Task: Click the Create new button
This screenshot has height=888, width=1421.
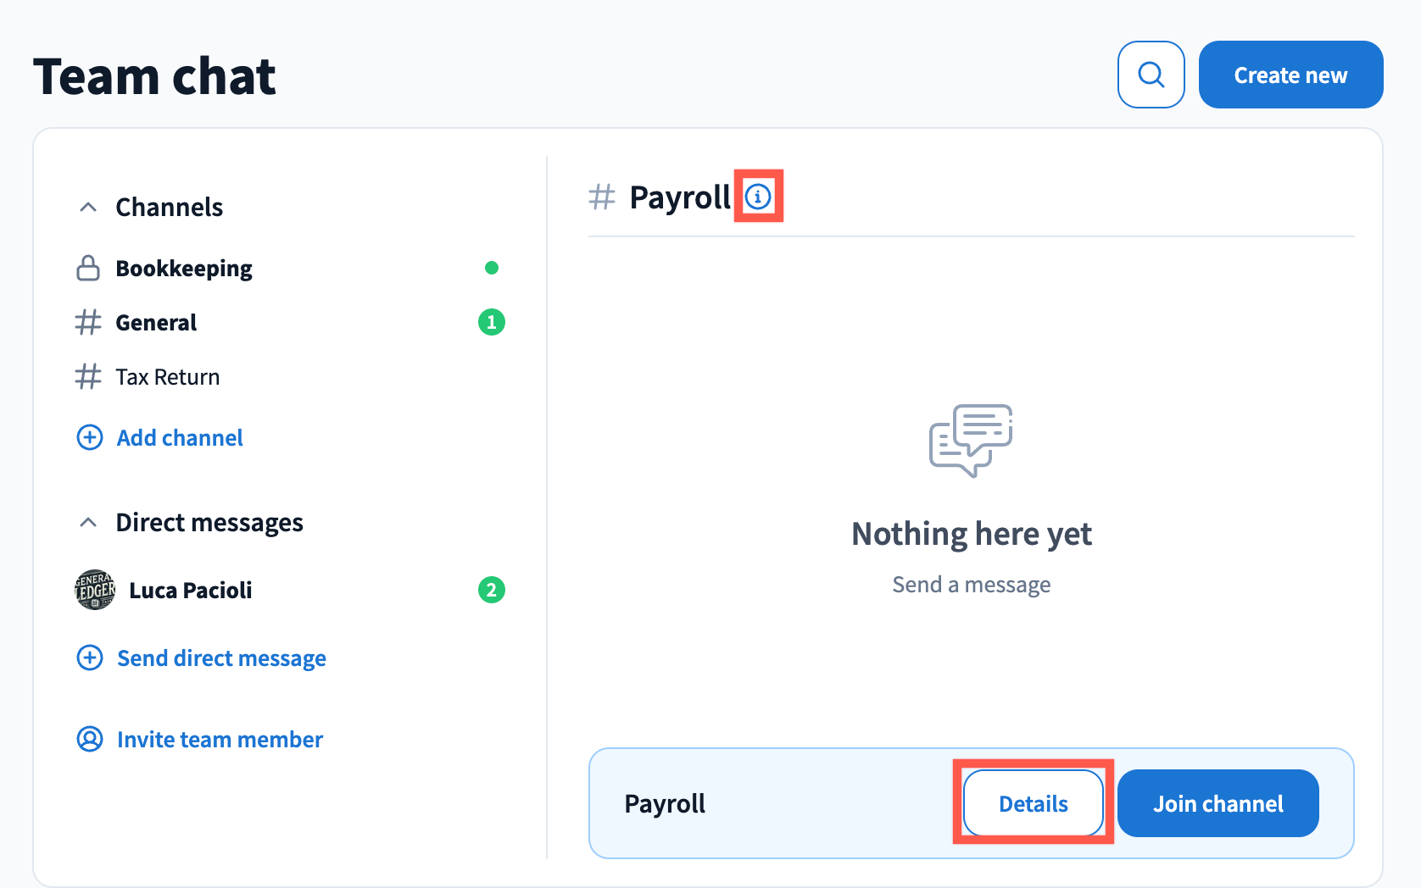Action: pyautogui.click(x=1290, y=75)
